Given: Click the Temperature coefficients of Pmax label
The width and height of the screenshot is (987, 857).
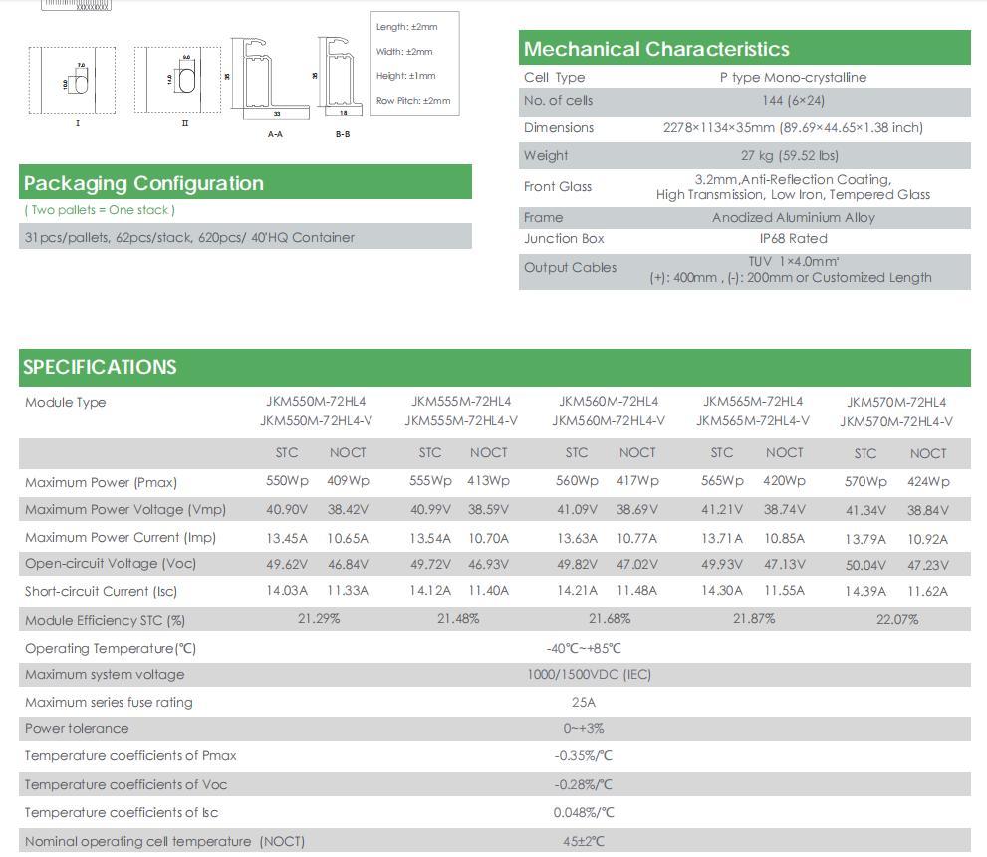Looking at the screenshot, I should [130, 756].
